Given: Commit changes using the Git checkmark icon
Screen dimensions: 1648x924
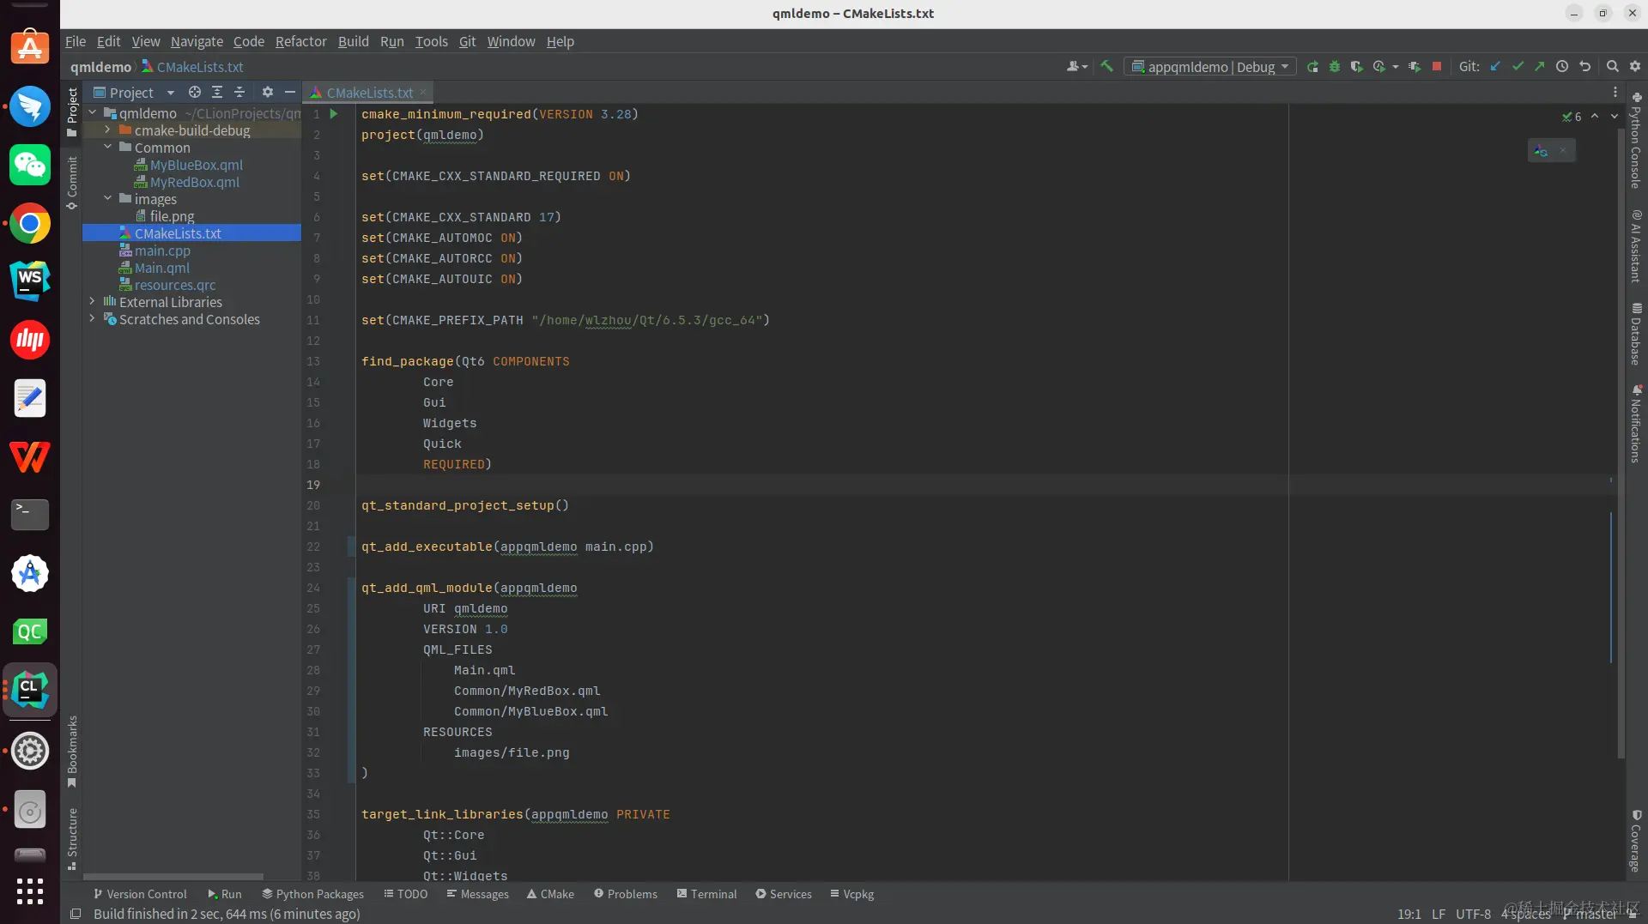Looking at the screenshot, I should (1518, 66).
